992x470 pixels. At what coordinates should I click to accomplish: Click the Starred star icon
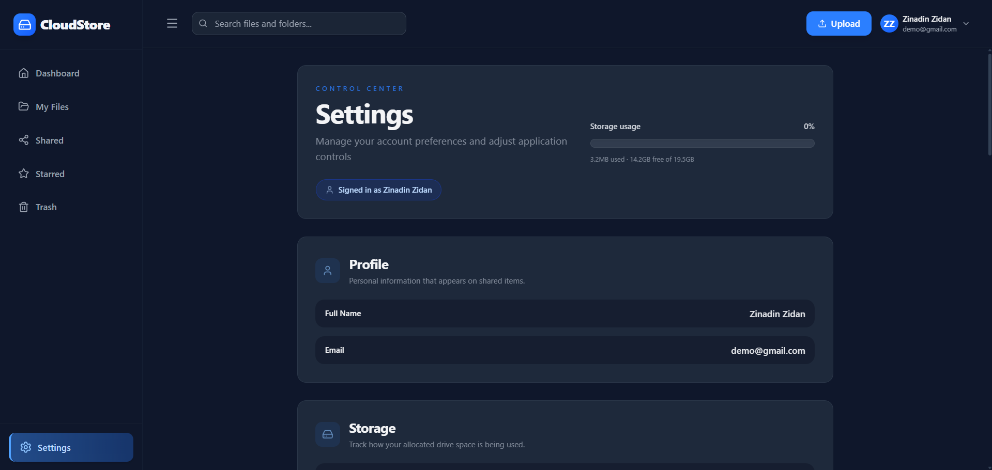[24, 174]
